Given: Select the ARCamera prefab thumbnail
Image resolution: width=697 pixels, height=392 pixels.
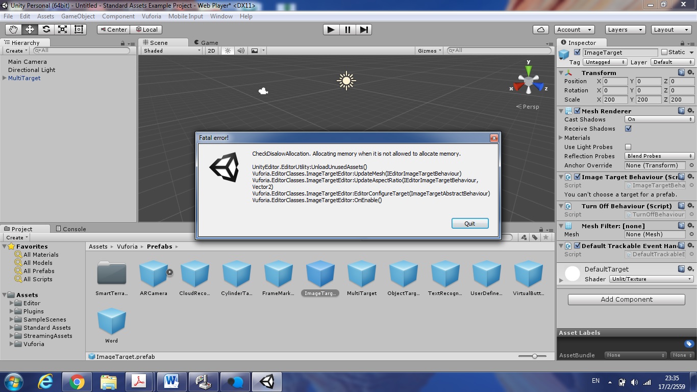Looking at the screenshot, I should (x=153, y=273).
